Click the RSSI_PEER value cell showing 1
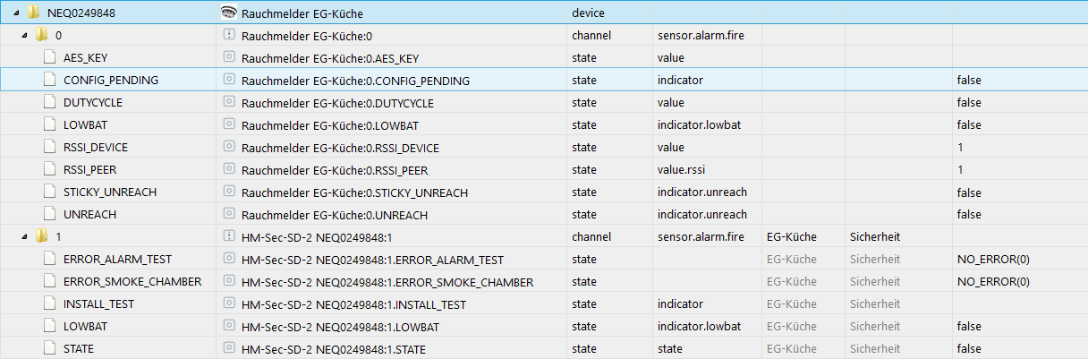The height and width of the screenshot is (359, 1088). 960,170
